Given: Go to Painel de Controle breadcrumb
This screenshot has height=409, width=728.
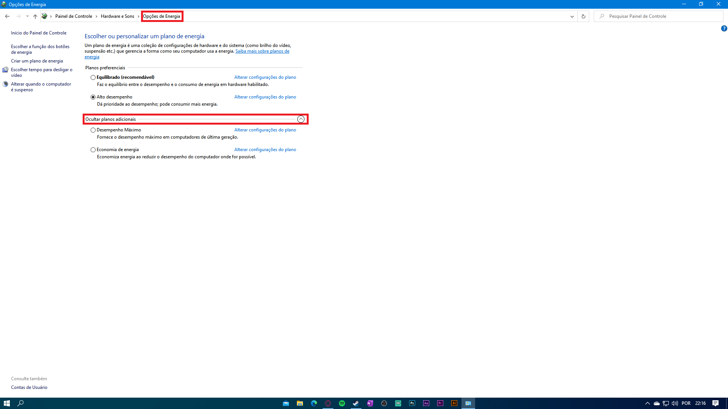Looking at the screenshot, I should [74, 16].
